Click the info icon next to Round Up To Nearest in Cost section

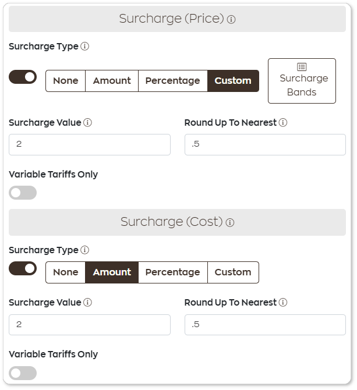[x=283, y=302]
